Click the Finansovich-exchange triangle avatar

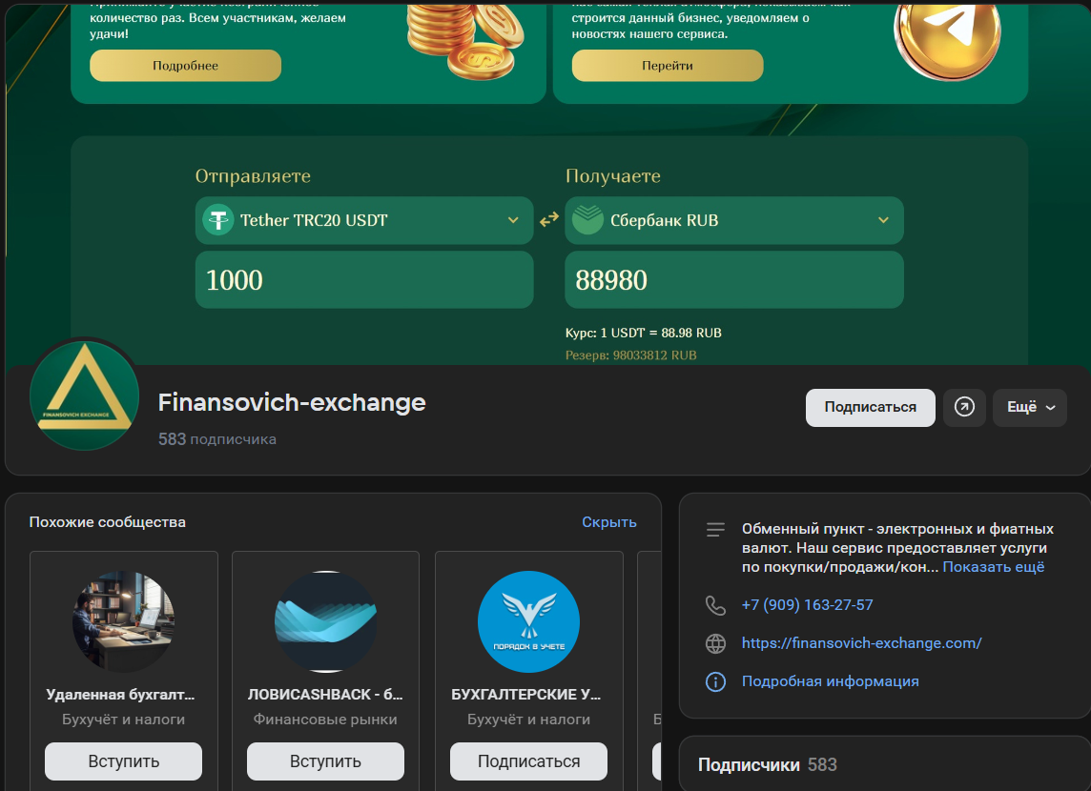(x=84, y=395)
